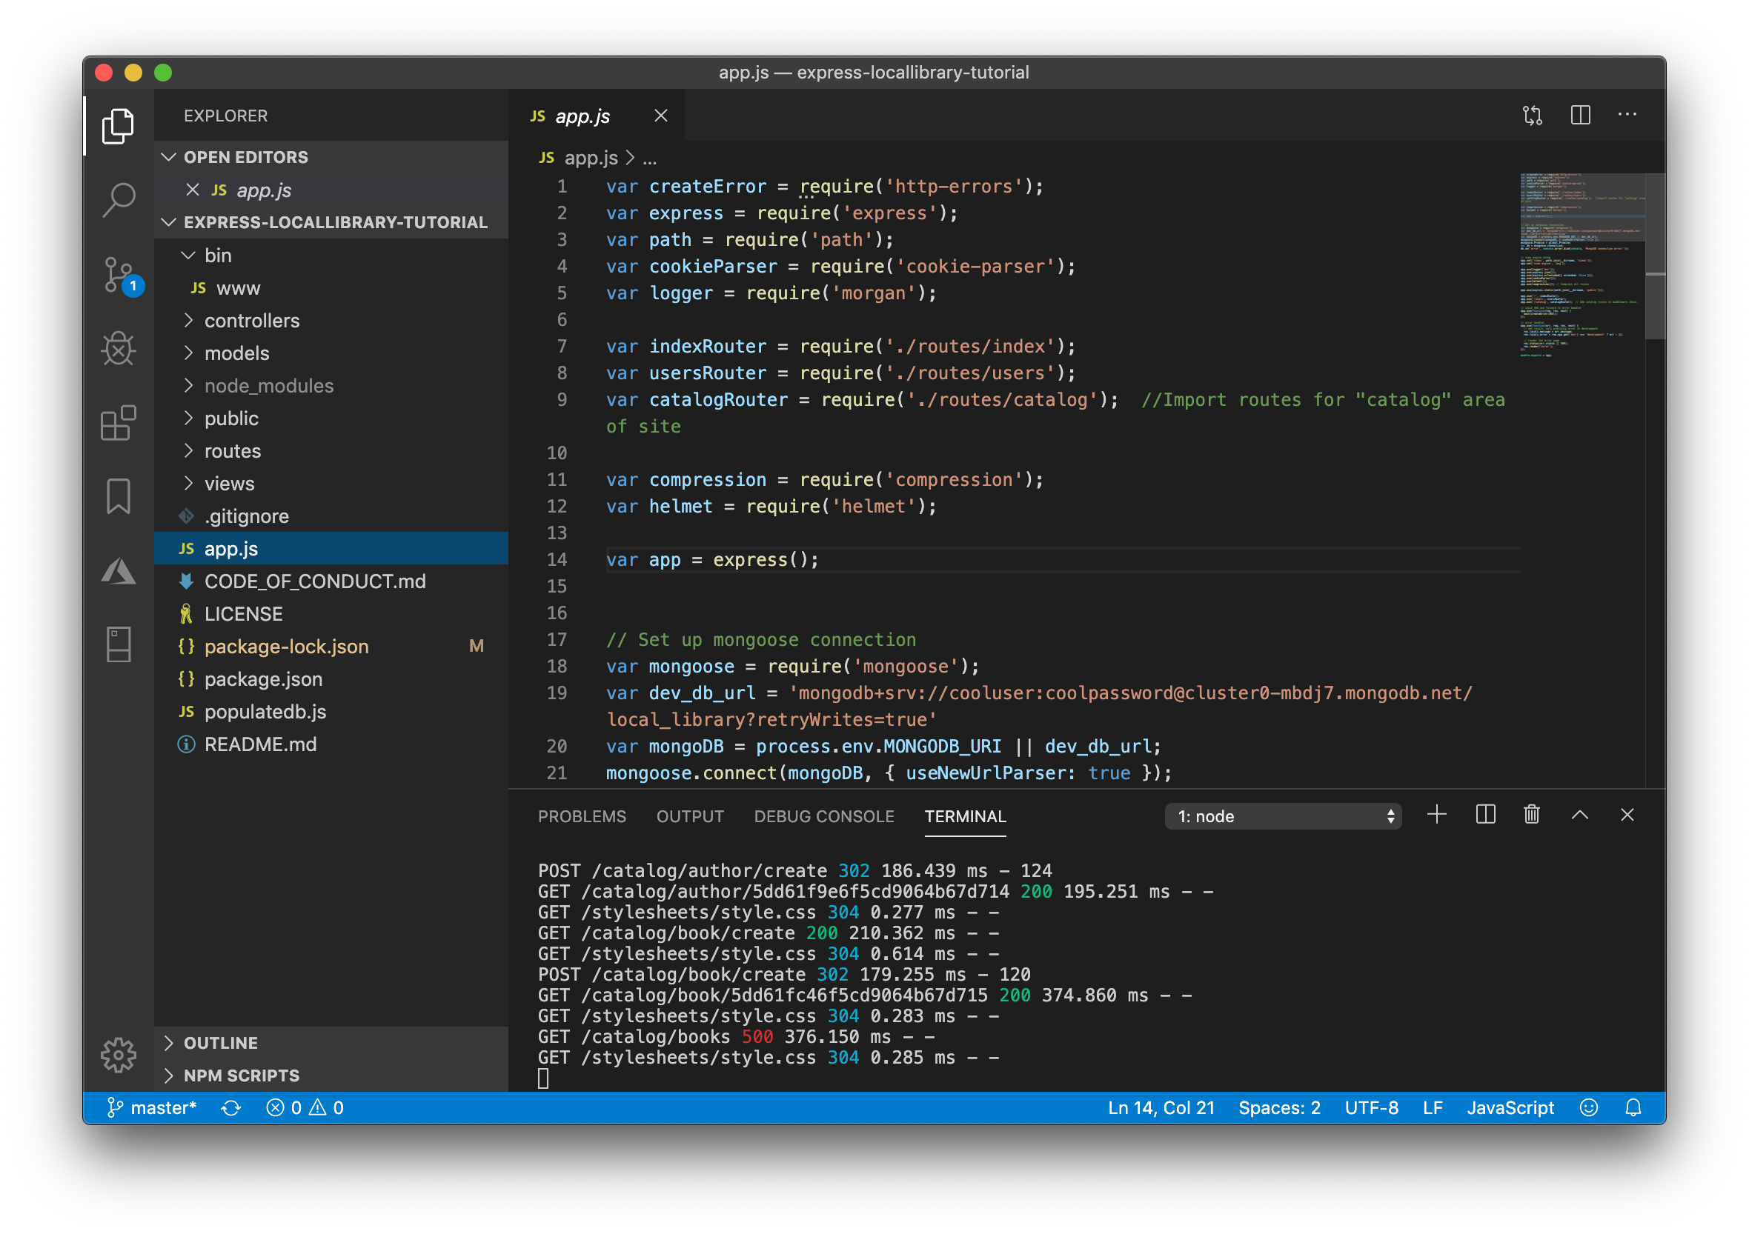Click the split editor icon
The height and width of the screenshot is (1234, 1749).
pos(1580,116)
